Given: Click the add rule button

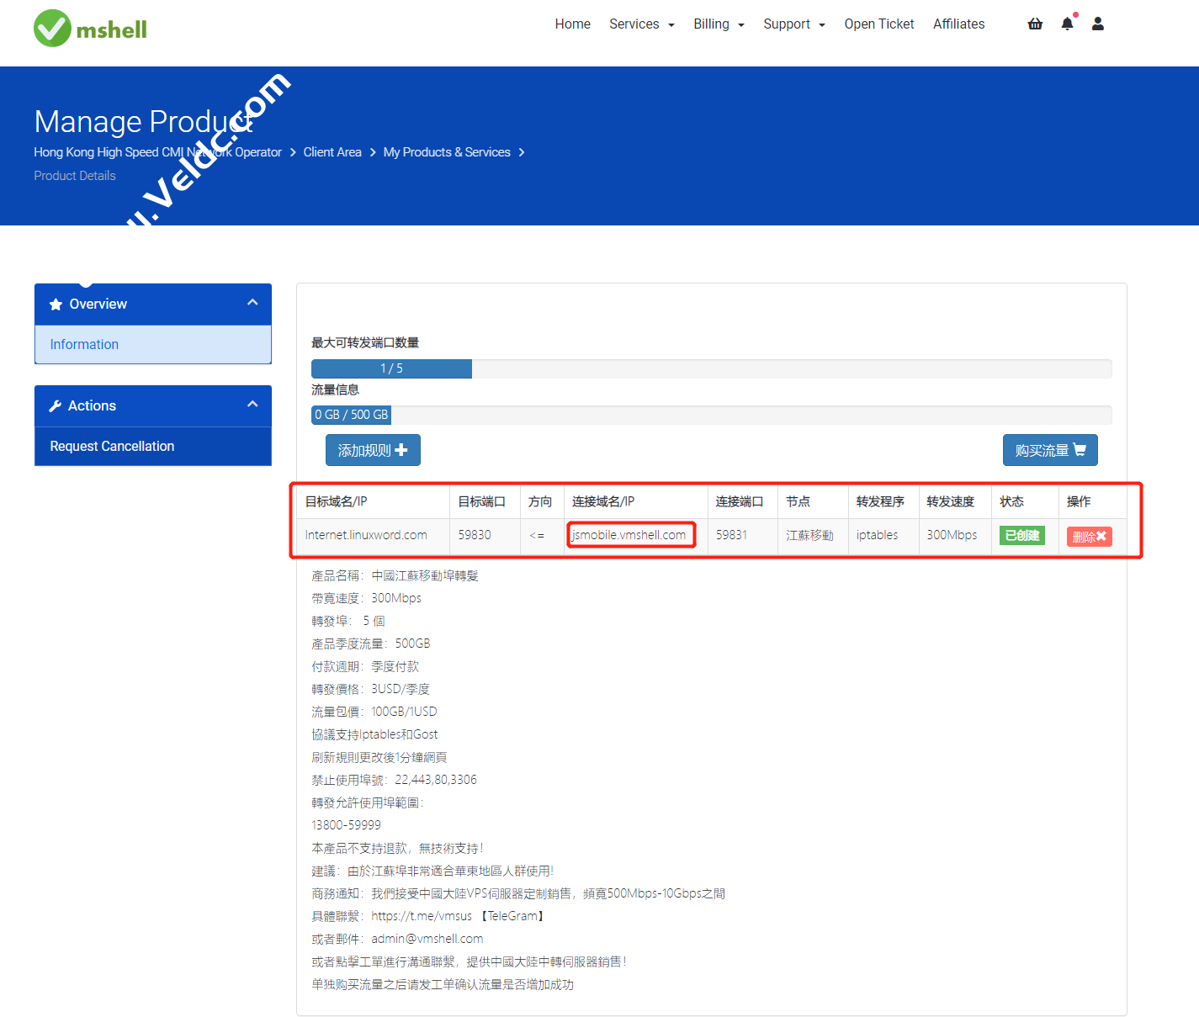Looking at the screenshot, I should click(x=373, y=450).
